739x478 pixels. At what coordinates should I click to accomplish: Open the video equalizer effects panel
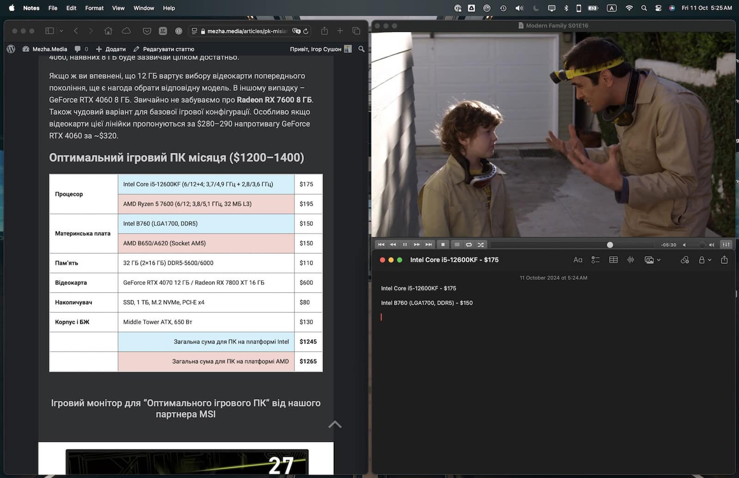(726, 245)
